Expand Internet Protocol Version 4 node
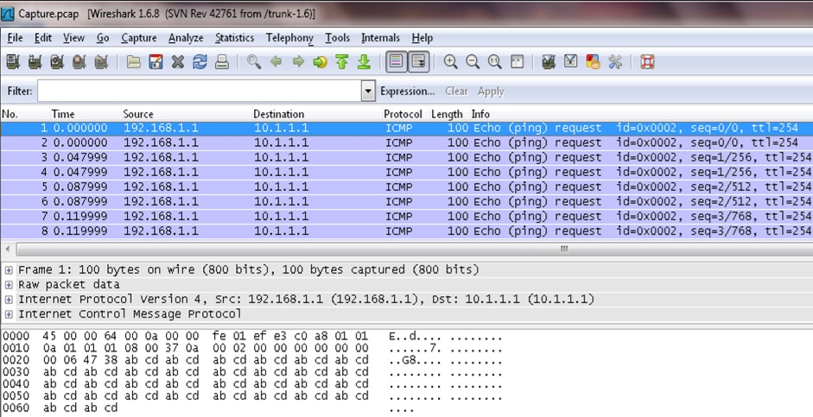This screenshot has height=417, width=813. pos(9,300)
